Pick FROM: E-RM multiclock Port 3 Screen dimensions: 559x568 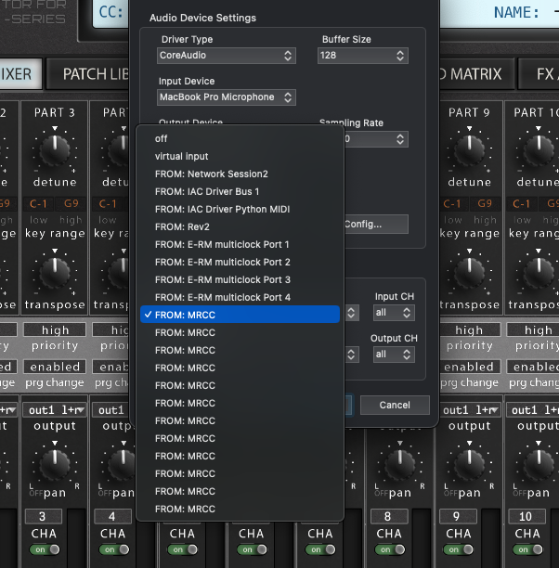pos(223,279)
